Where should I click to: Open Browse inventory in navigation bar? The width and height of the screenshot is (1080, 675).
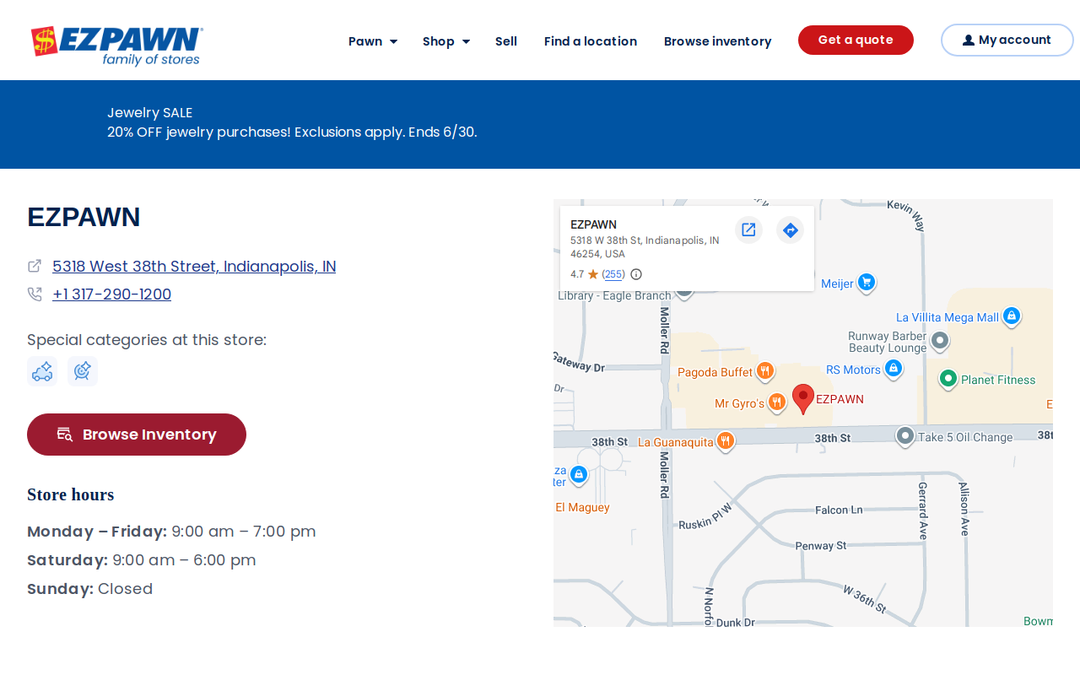click(x=718, y=41)
